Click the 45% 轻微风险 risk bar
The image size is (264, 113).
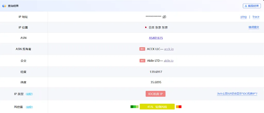[x=157, y=107]
